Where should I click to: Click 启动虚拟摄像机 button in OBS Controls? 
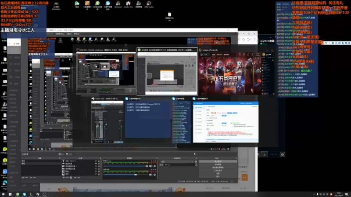click(x=218, y=168)
